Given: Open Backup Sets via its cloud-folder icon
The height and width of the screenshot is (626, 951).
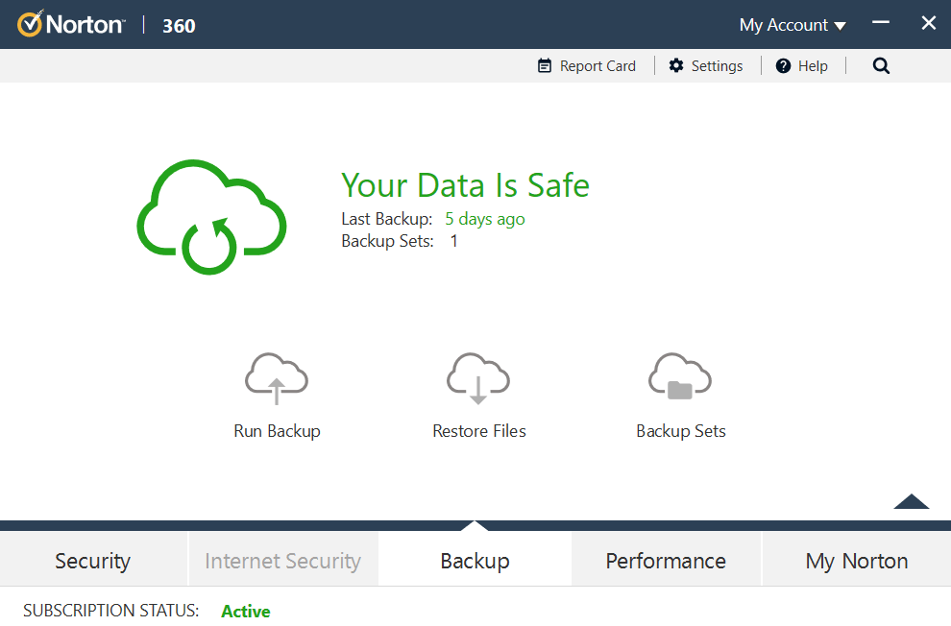Looking at the screenshot, I should click(680, 377).
